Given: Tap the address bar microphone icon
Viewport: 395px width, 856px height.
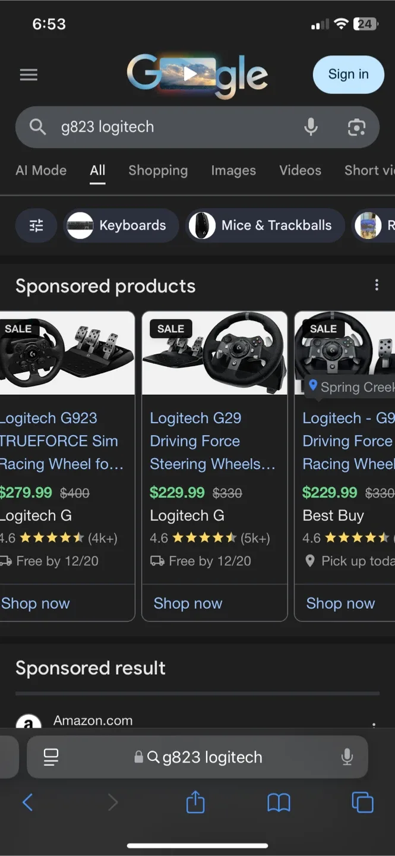Looking at the screenshot, I should [347, 757].
